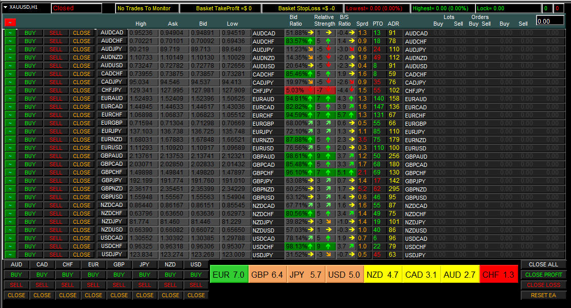Toggle the green tilde button for USDCHF row

pyautogui.click(x=10, y=246)
